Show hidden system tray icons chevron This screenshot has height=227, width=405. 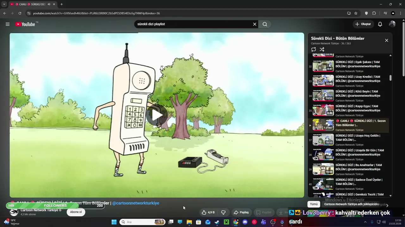click(366, 222)
